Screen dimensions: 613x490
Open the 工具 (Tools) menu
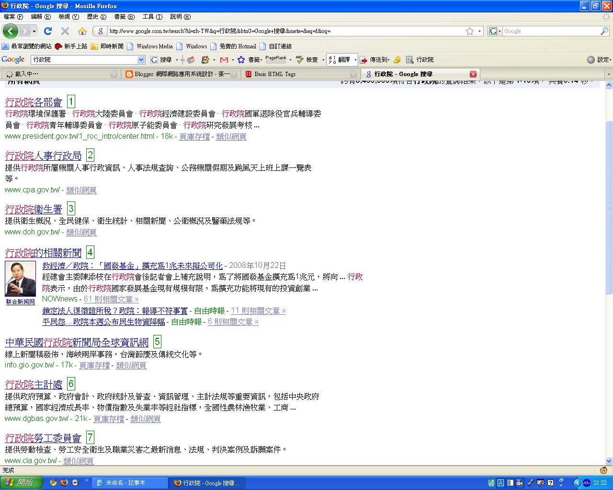pyautogui.click(x=152, y=17)
